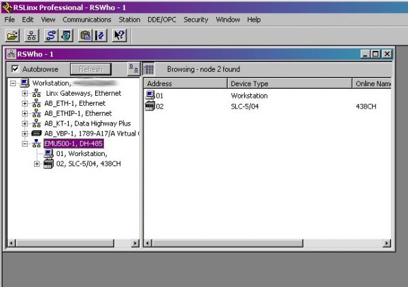Open the DDE/OPC menu

[x=162, y=20]
